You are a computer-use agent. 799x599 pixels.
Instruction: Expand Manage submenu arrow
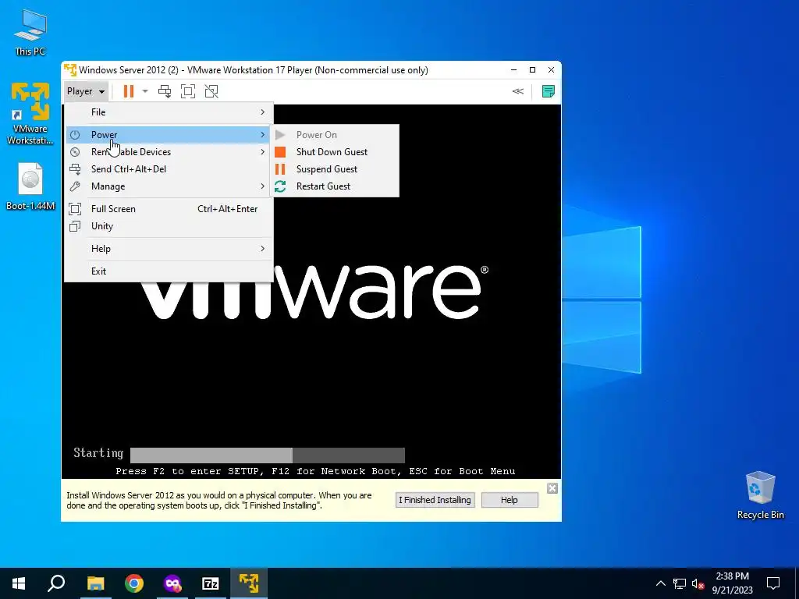pyautogui.click(x=262, y=186)
